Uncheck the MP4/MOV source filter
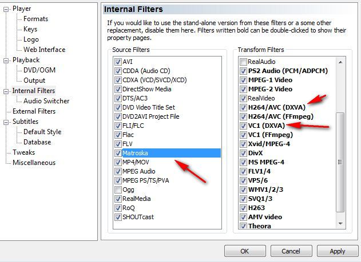 118,162
